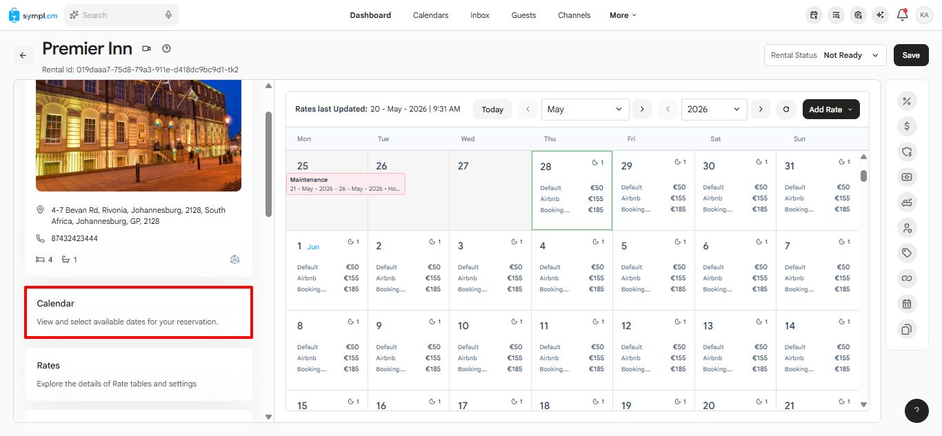Viewport: 942px width, 436px height.
Task: Open the tag icon in the right sidebar
Action: 907,253
